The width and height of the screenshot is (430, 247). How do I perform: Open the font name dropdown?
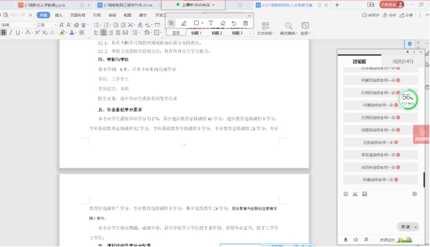click(x=34, y=25)
